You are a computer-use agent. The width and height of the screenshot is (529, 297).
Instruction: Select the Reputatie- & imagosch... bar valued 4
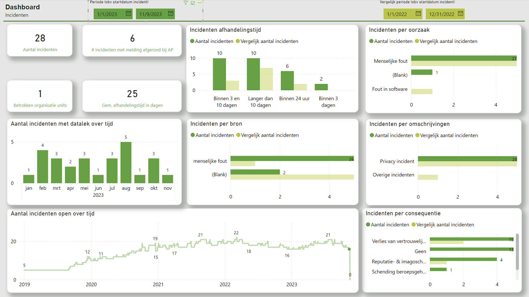(463, 259)
